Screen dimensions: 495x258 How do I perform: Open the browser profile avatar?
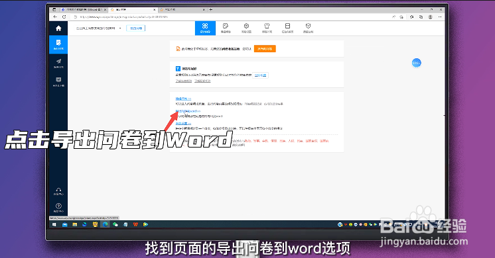point(430,17)
